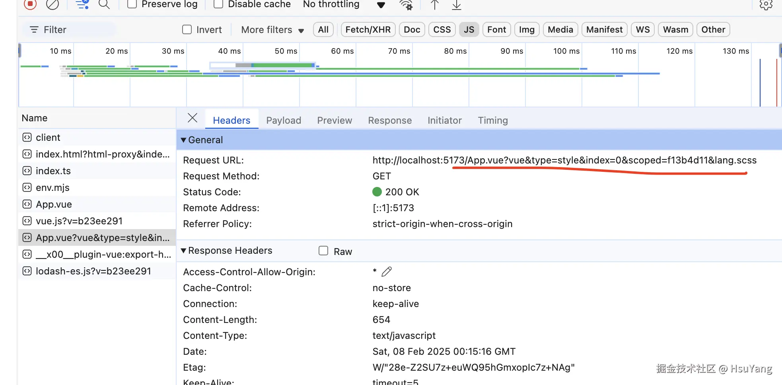This screenshot has width=782, height=385.
Task: Click the [::1]:5173 remote address
Action: (393, 208)
